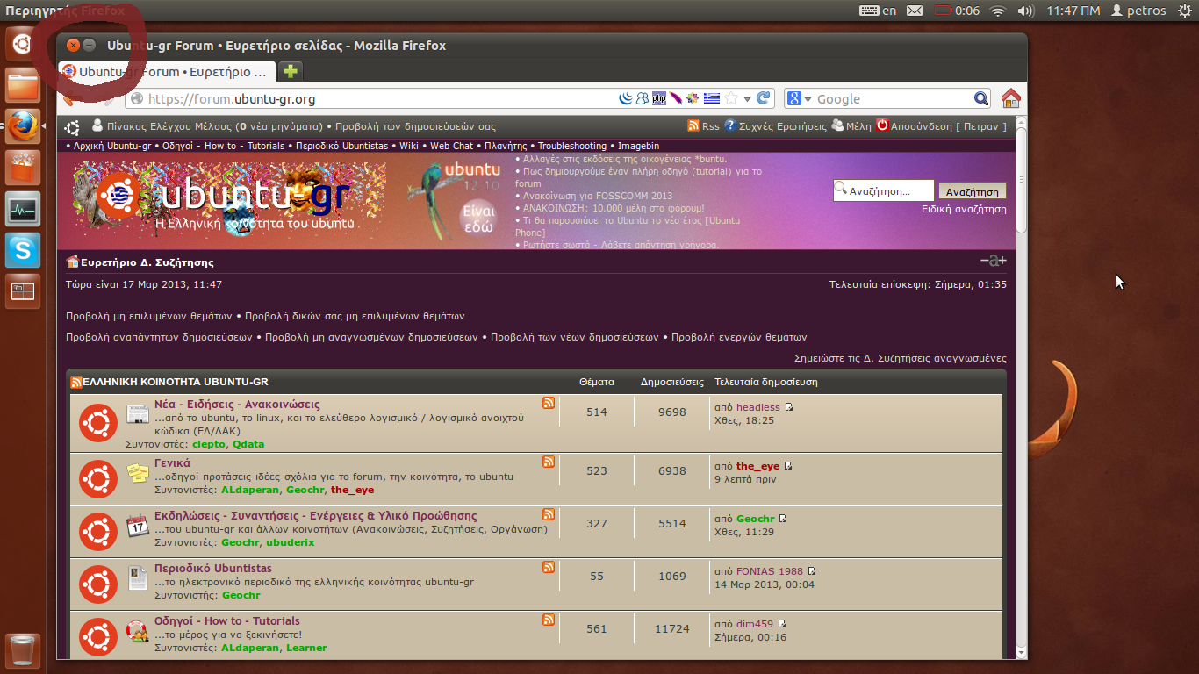1199x674 pixels.
Task: View latest post icon next to headless
Action: 789,407
